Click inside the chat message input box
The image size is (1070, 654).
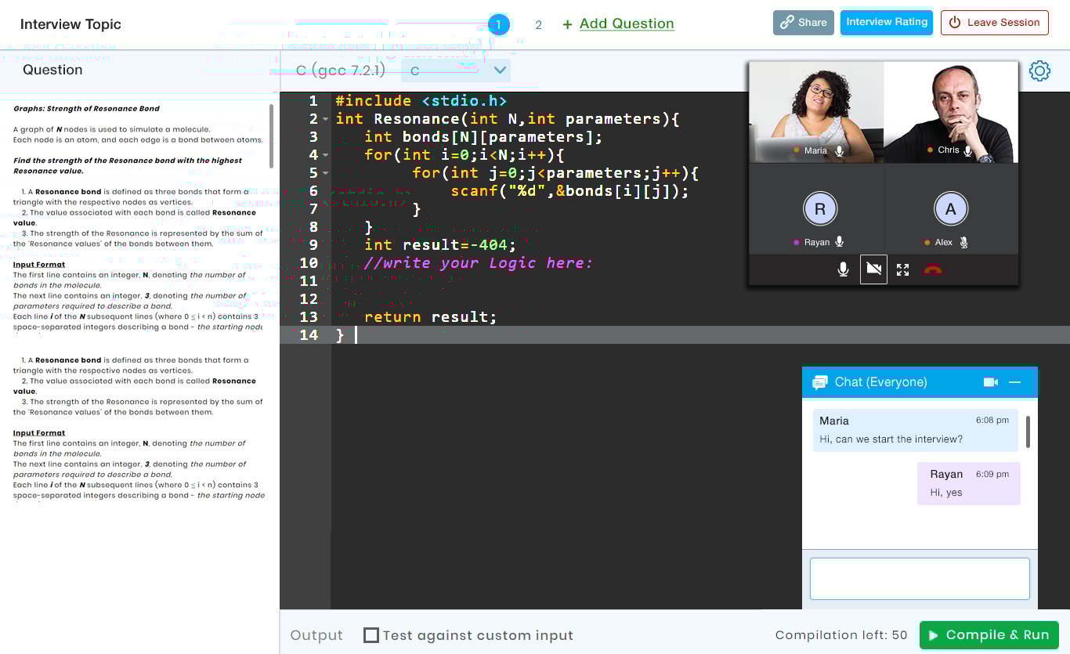coord(919,578)
